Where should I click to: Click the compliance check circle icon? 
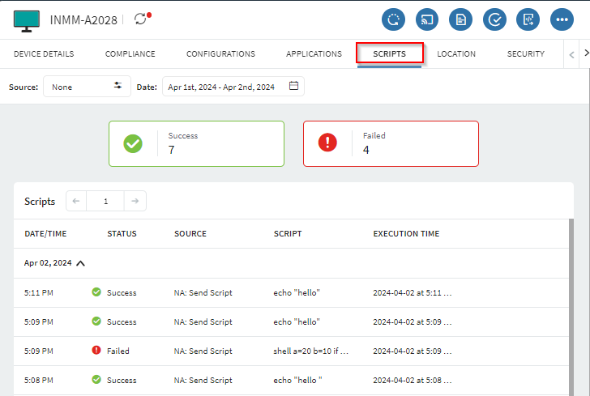point(494,19)
